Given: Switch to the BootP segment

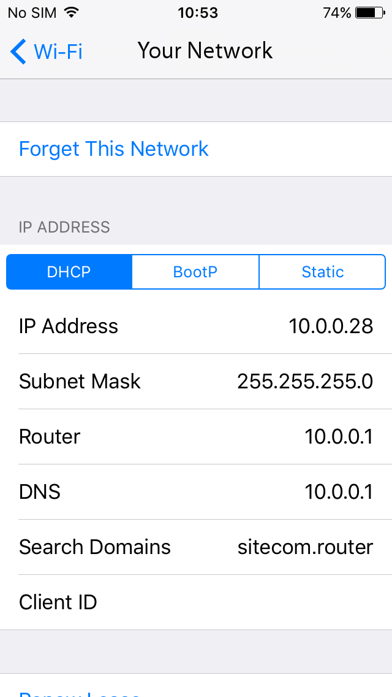Looking at the screenshot, I should (x=195, y=272).
